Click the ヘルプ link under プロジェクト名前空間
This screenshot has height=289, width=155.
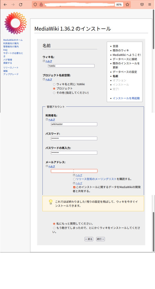pos(48,80)
